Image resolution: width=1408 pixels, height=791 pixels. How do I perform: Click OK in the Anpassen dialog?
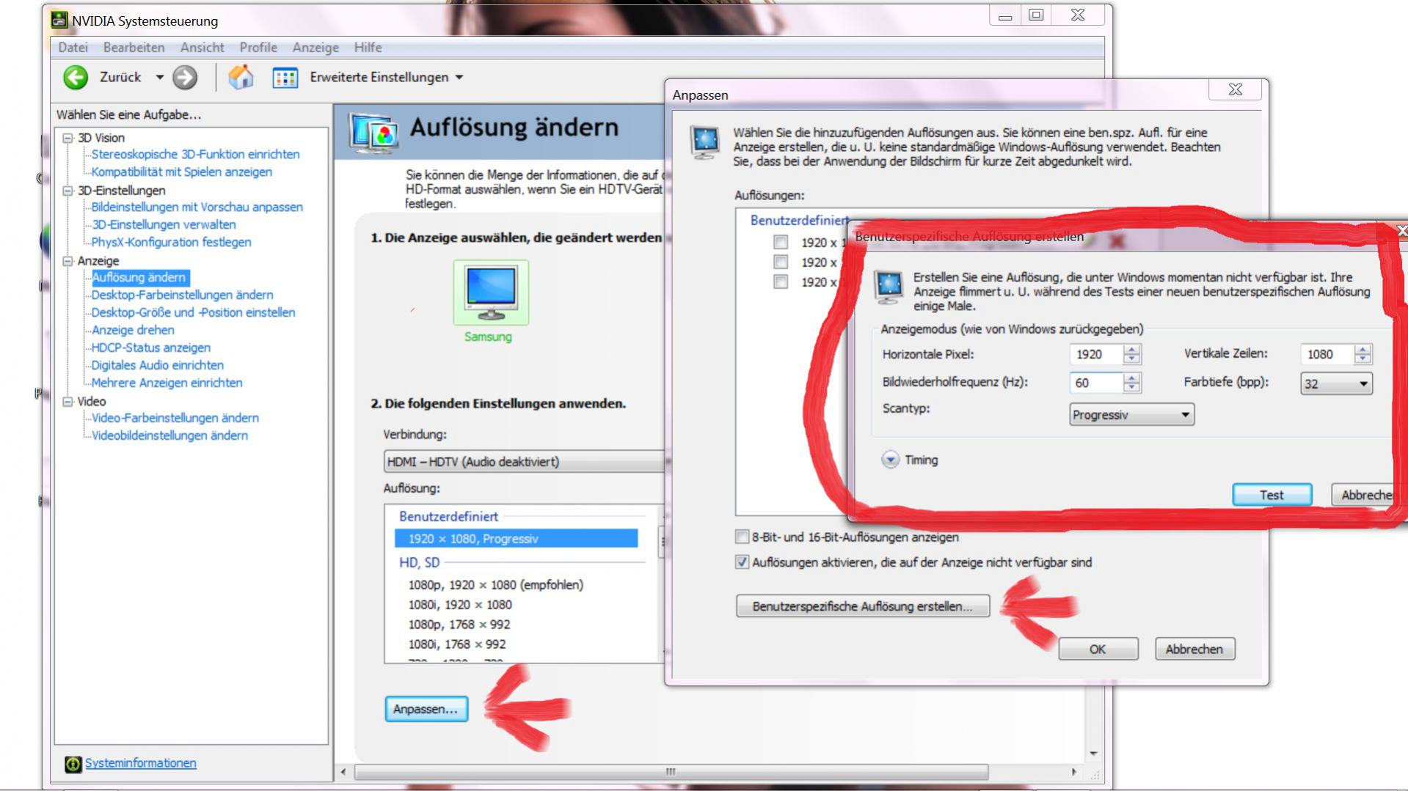point(1098,649)
